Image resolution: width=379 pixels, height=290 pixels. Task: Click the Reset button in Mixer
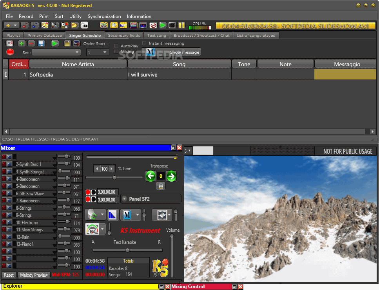pyautogui.click(x=9, y=275)
